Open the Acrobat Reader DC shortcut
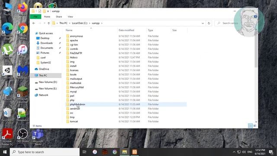Screen dimensions: 277x156 pyautogui.click(x=7, y=137)
